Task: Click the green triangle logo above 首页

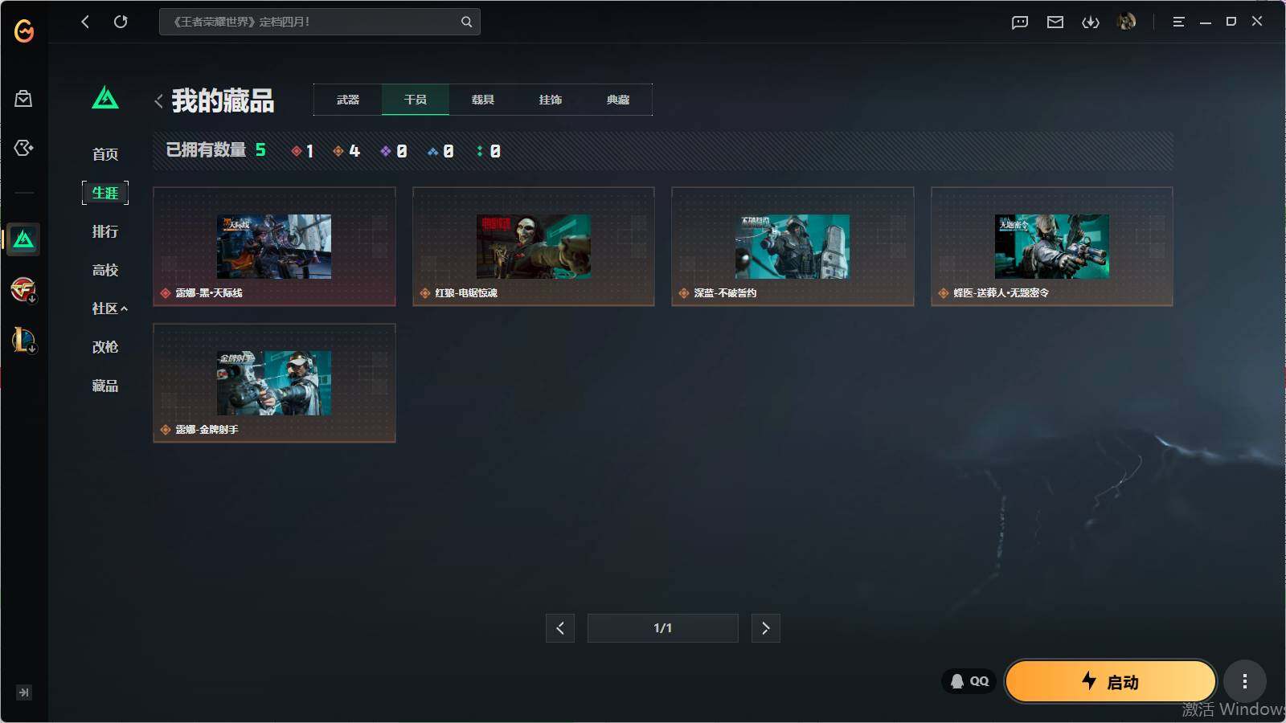Action: point(105,98)
